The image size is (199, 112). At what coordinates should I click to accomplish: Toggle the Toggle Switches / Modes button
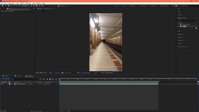pos(36,111)
